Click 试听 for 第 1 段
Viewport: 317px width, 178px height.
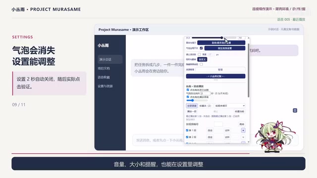click(x=227, y=131)
